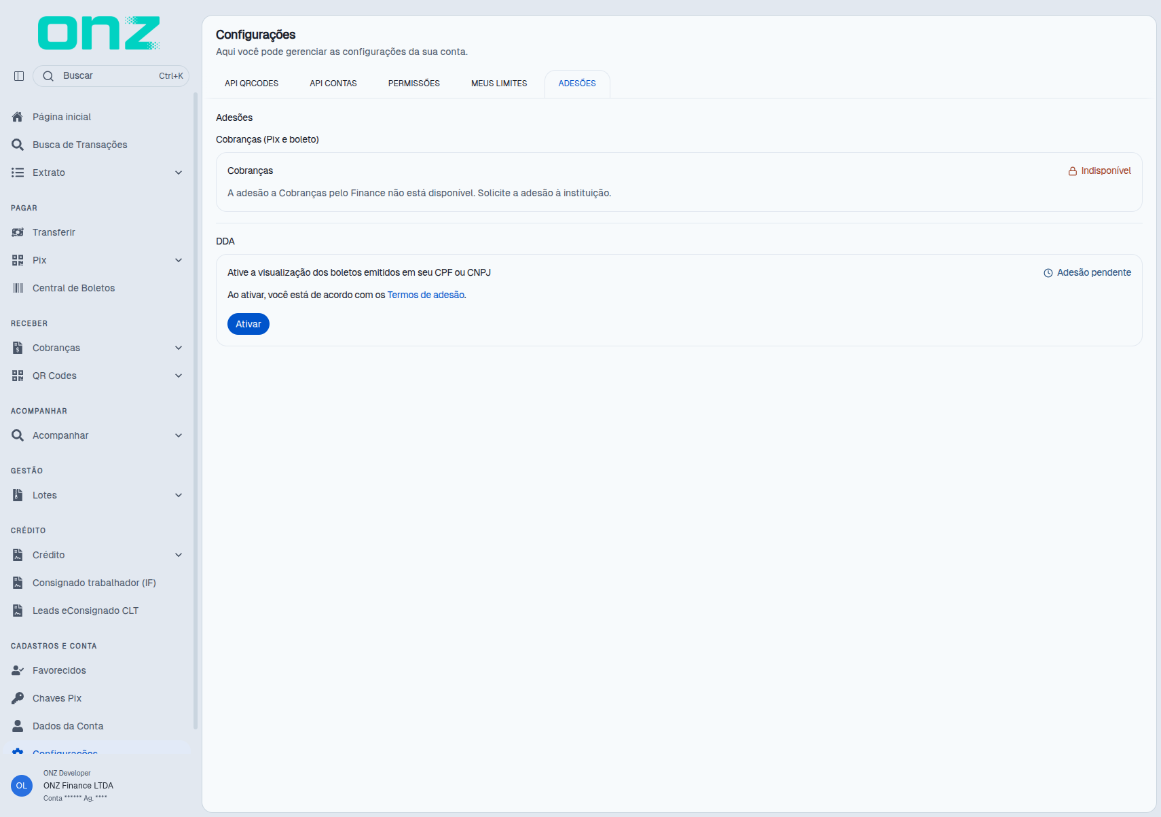The height and width of the screenshot is (817, 1161).
Task: Open Leads eConsignado CLT icon
Action: tap(18, 611)
